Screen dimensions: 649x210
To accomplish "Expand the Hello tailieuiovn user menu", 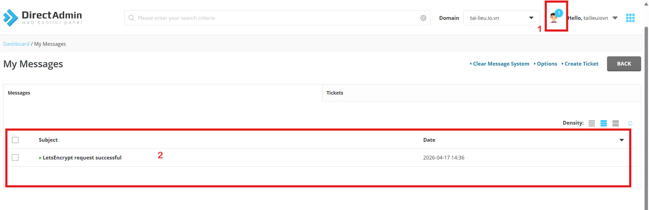I will click(615, 18).
